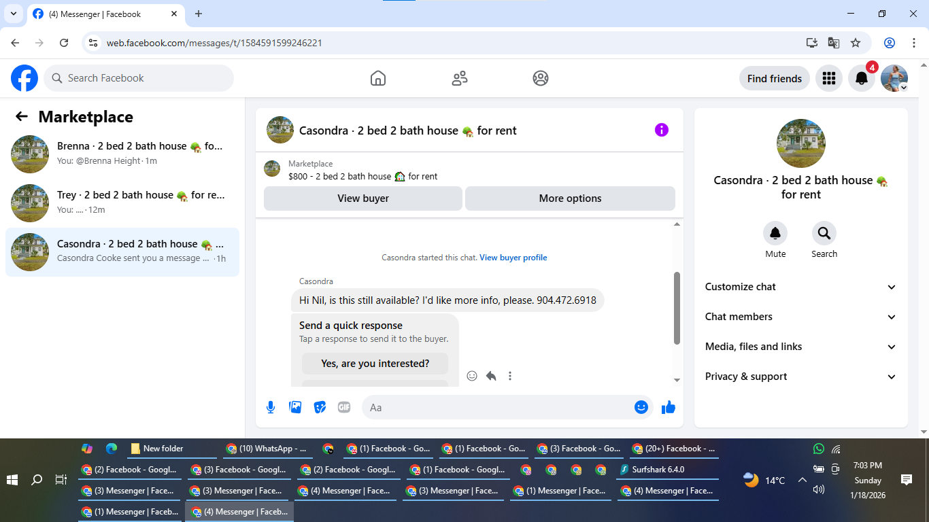Send a thumbs-up like
Viewport: 929px width, 522px height.
(669, 407)
